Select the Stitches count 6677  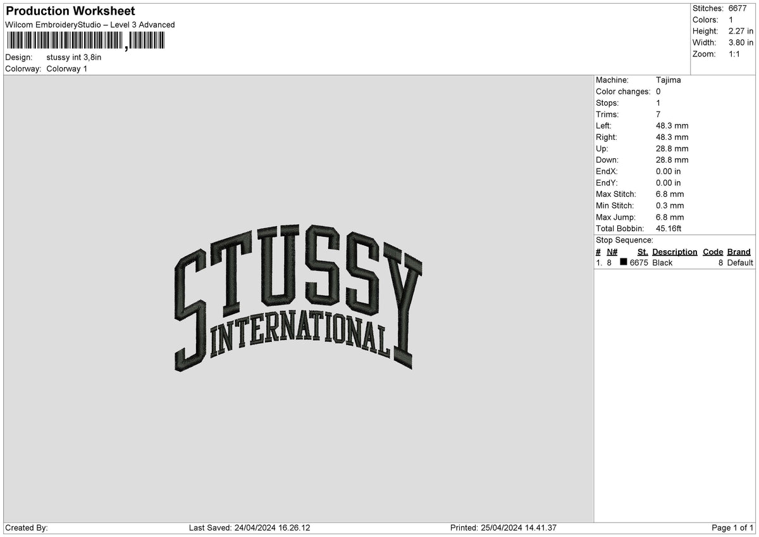[x=739, y=8]
